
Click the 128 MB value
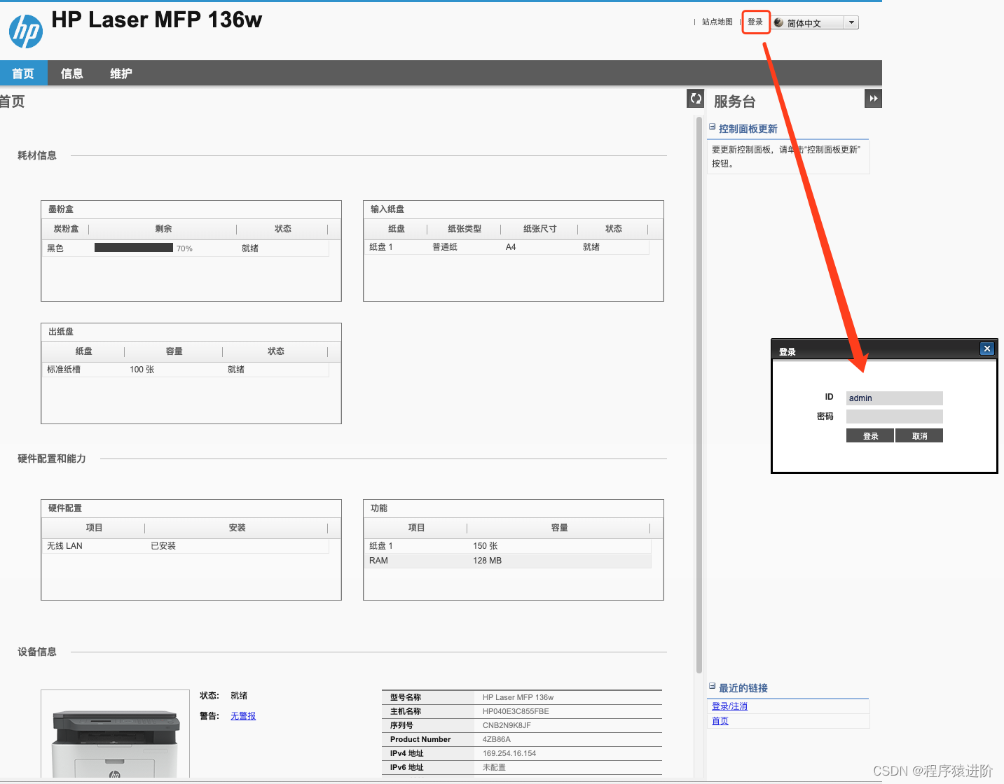tap(488, 561)
